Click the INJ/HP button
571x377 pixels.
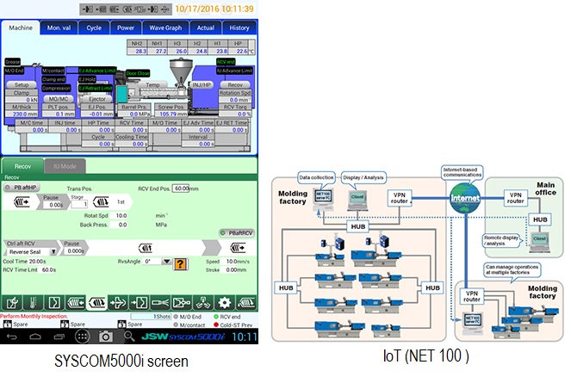point(202,85)
